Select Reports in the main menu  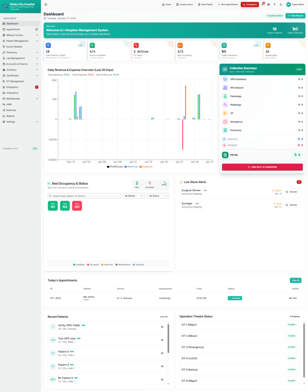point(10,116)
